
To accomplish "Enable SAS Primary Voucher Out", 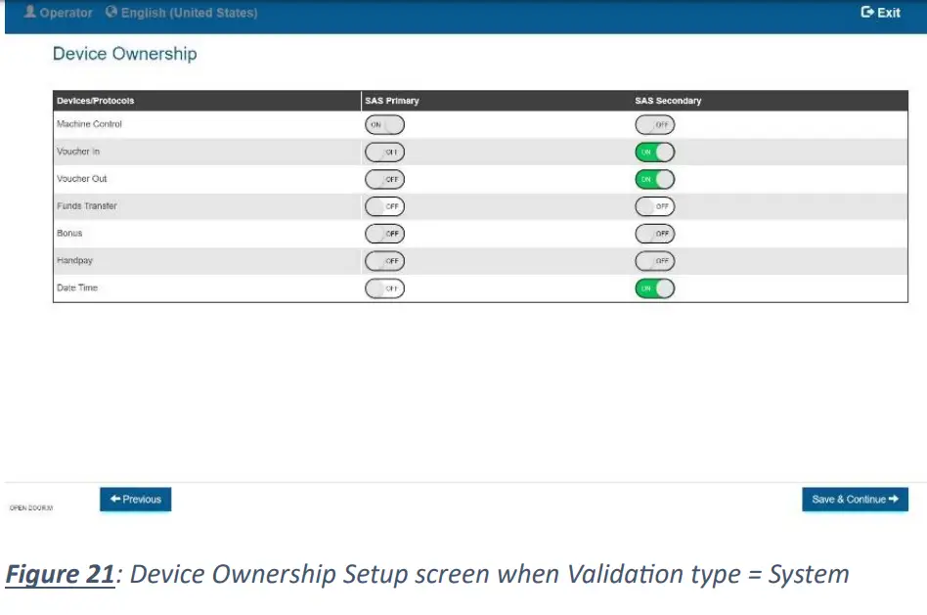I will point(384,179).
